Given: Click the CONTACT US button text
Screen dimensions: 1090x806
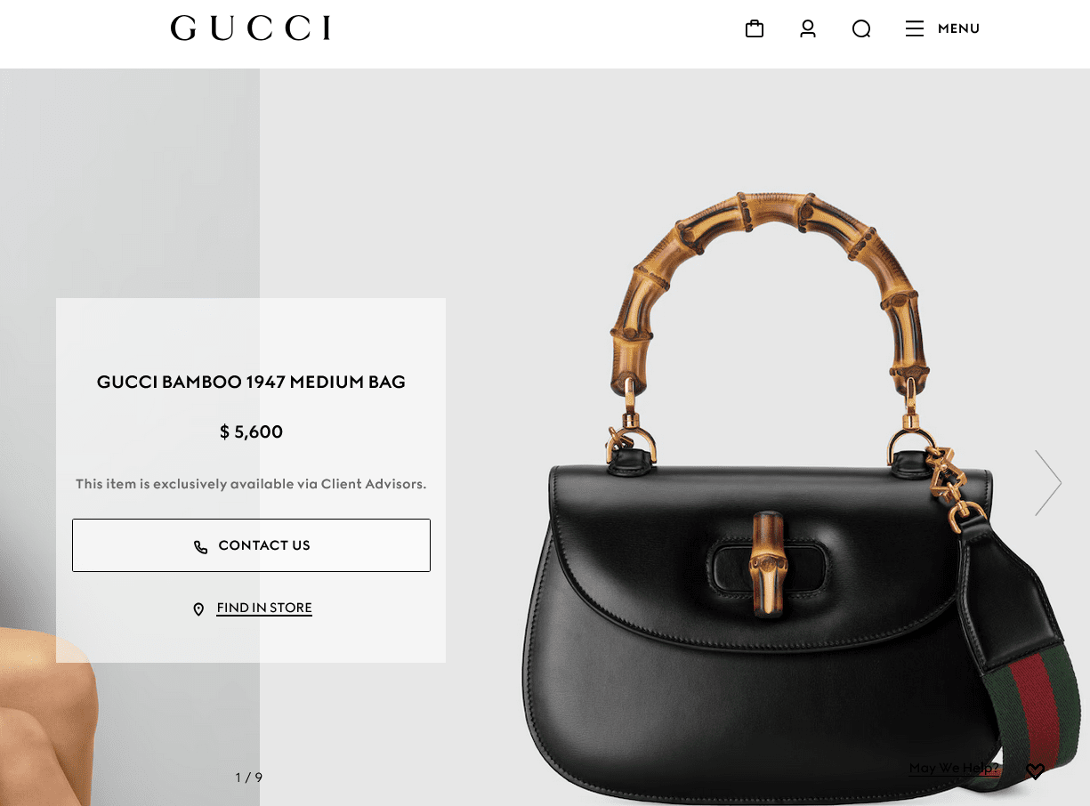Looking at the screenshot, I should (264, 545).
